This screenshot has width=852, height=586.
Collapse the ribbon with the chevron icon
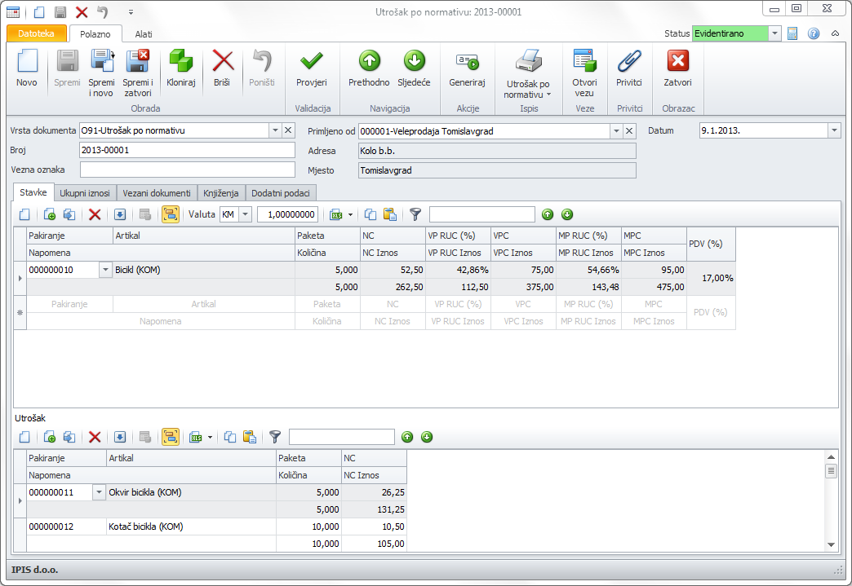835,33
